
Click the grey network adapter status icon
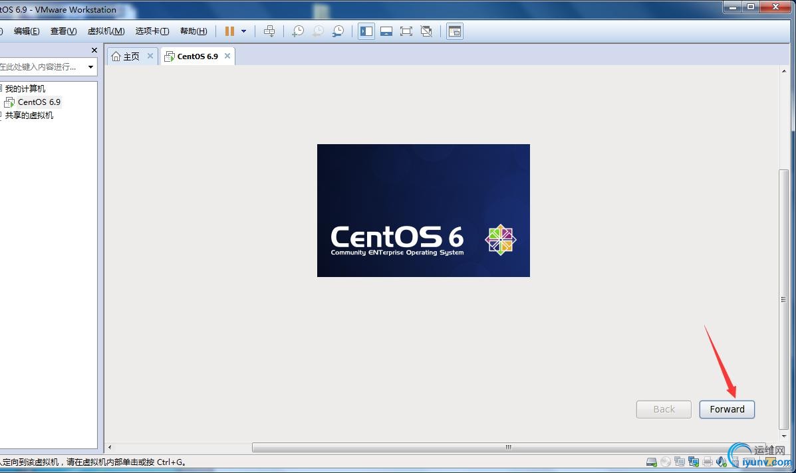(679, 462)
